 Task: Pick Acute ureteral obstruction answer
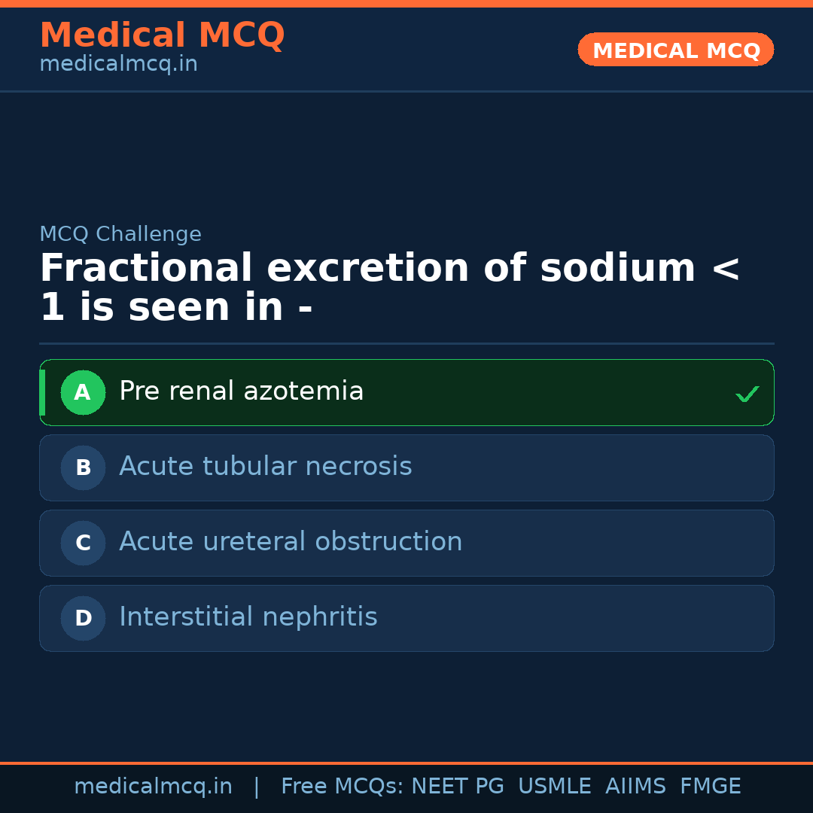click(x=291, y=542)
